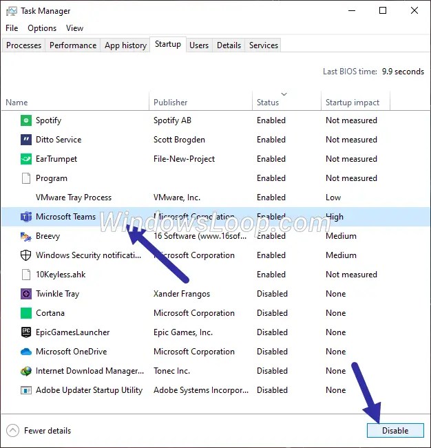Click the Adobe Systems Incorpor... publisher cell
Screen dimensions: 431x448
click(201, 390)
